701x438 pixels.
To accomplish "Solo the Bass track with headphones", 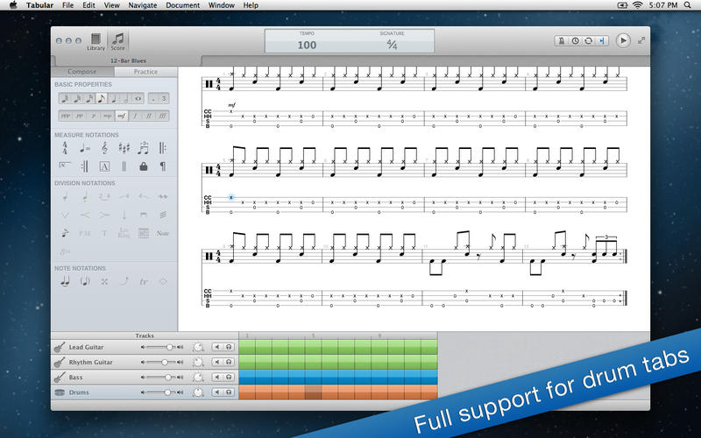I will [x=229, y=378].
